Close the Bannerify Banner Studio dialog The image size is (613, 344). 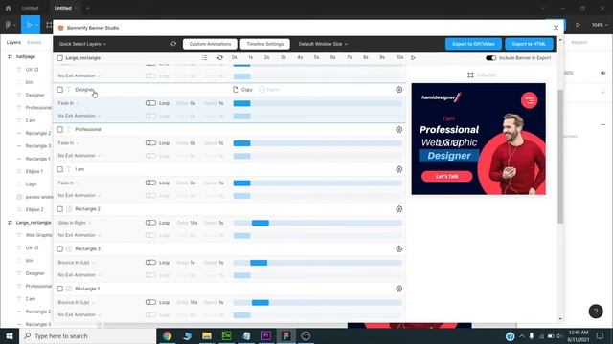pyautogui.click(x=556, y=28)
